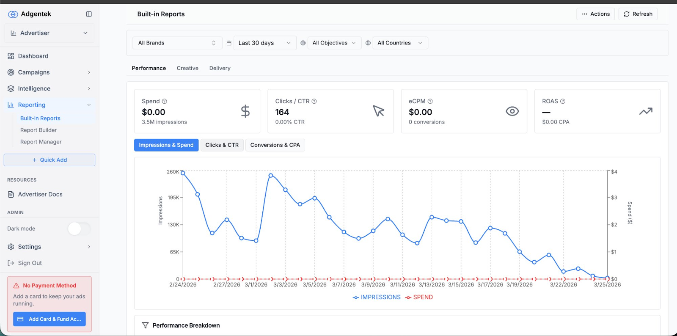Click the Quick Add button

click(50, 160)
